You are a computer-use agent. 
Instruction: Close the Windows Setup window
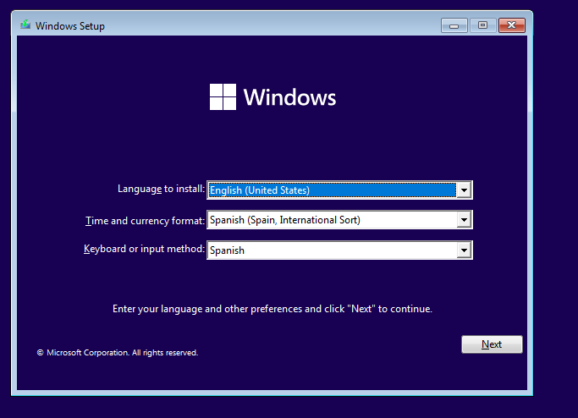512,25
